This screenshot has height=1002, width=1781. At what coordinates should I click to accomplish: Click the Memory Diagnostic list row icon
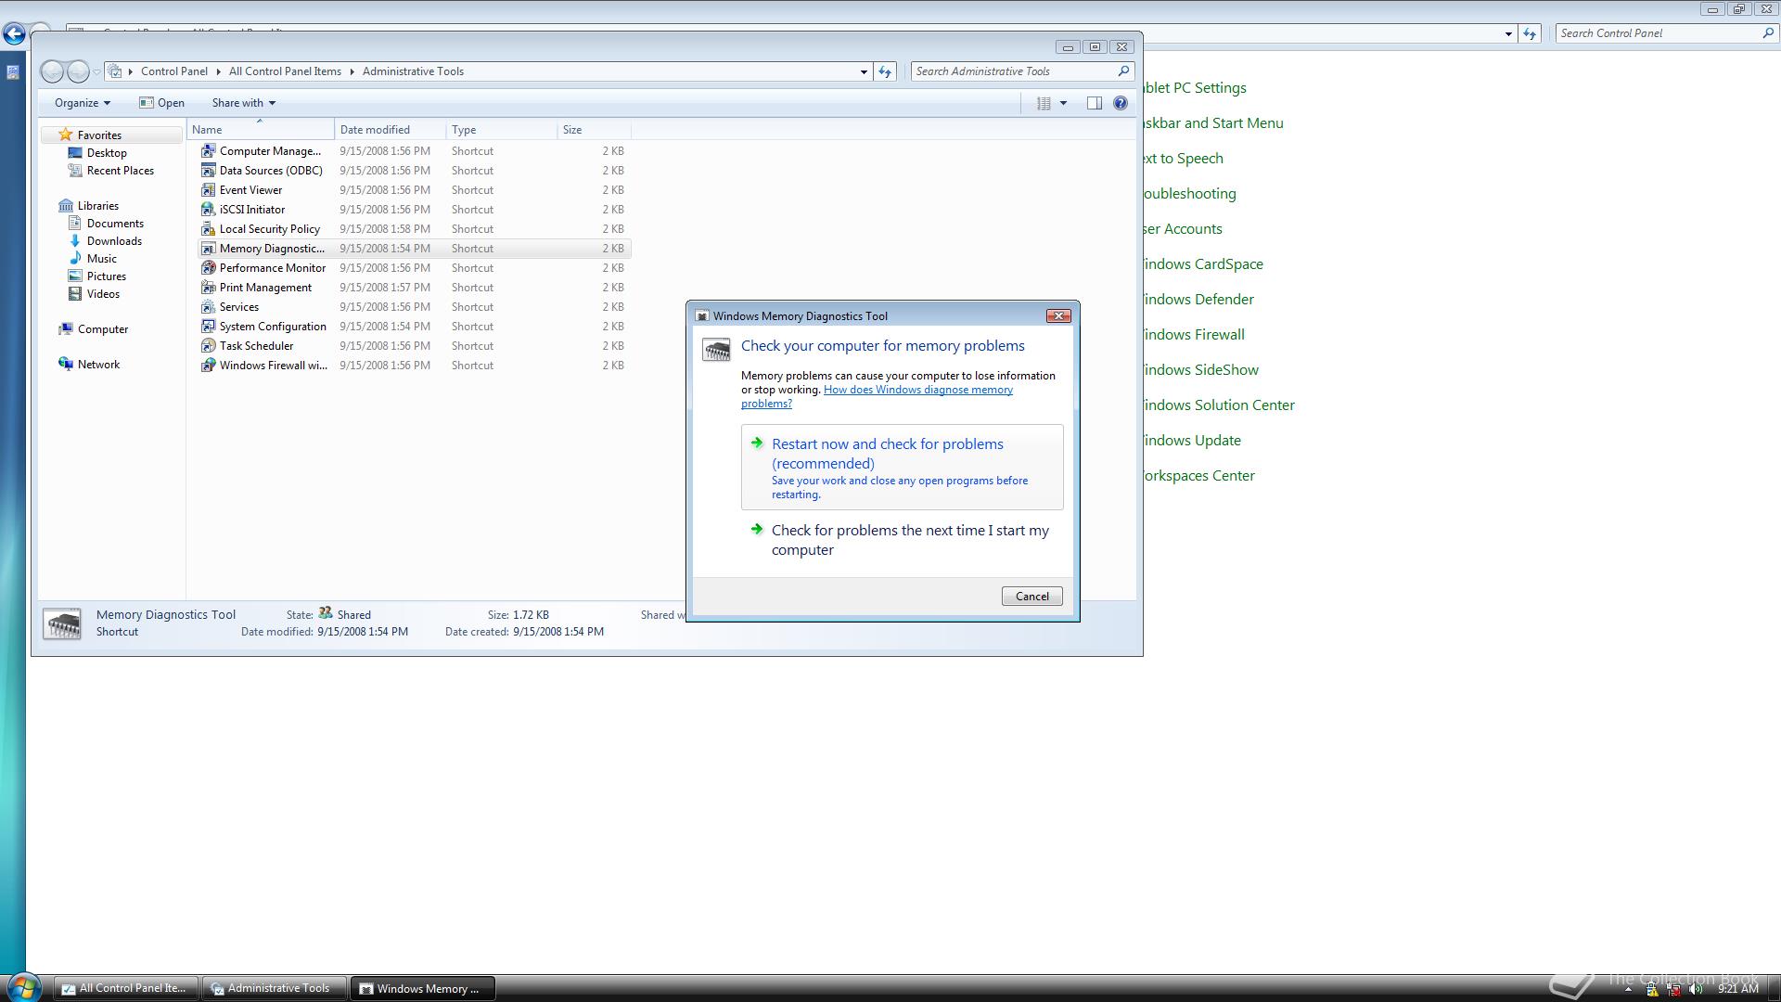[x=209, y=248]
